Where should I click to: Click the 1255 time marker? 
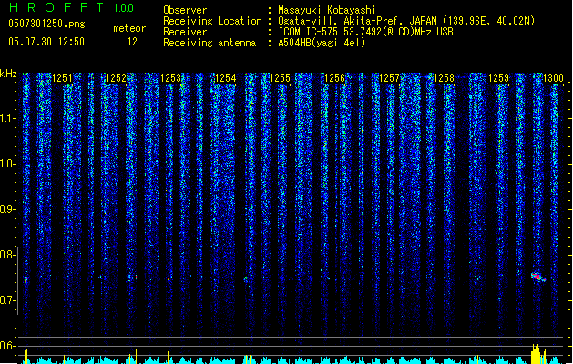(280, 78)
